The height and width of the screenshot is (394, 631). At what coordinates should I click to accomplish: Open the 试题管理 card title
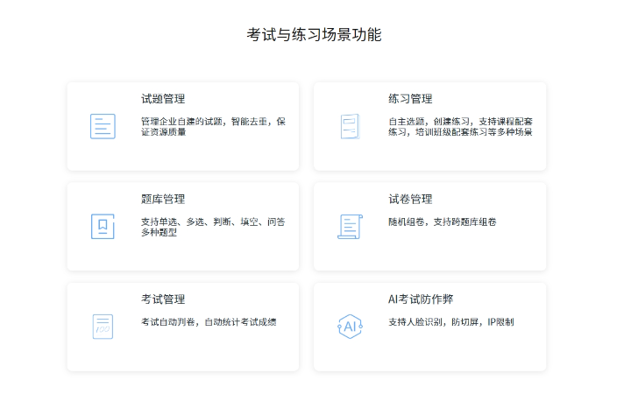(x=163, y=99)
